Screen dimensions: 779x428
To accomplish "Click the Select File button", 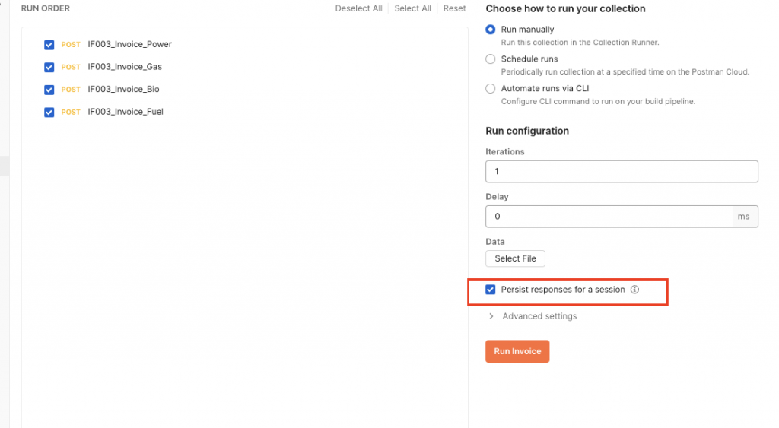I will click(515, 258).
